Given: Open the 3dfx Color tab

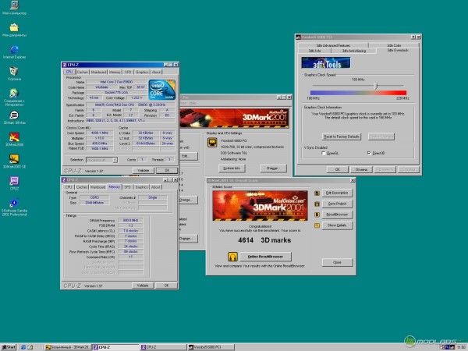Looking at the screenshot, I should click(394, 45).
